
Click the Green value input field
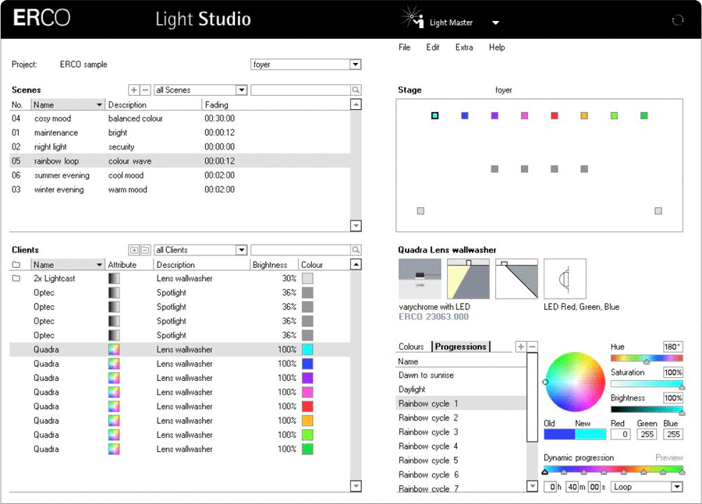[x=647, y=434]
